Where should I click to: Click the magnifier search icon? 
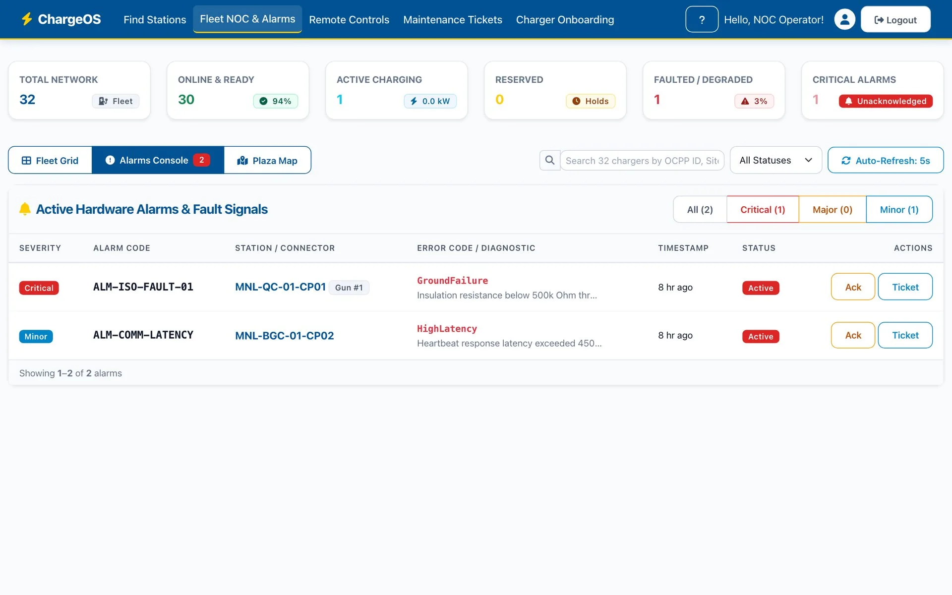point(550,160)
